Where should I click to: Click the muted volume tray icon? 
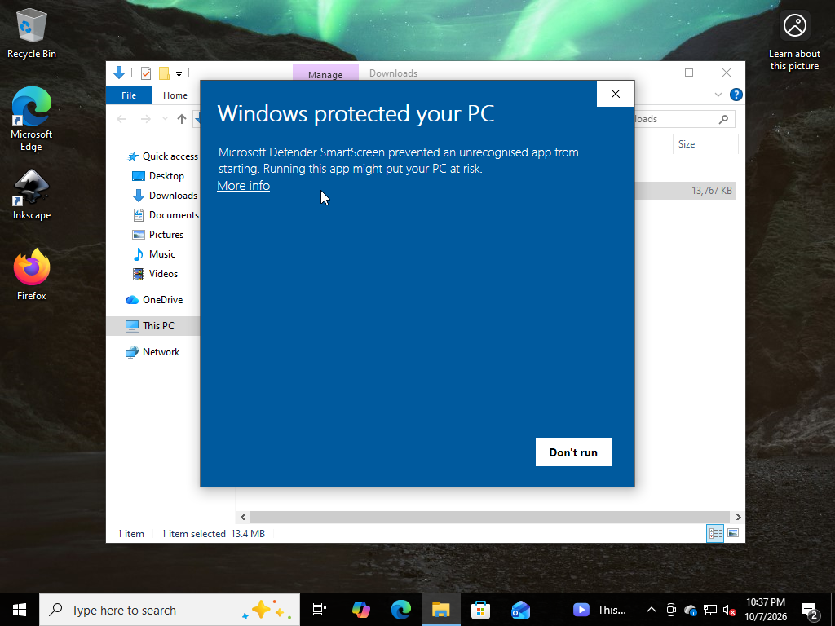click(x=729, y=610)
